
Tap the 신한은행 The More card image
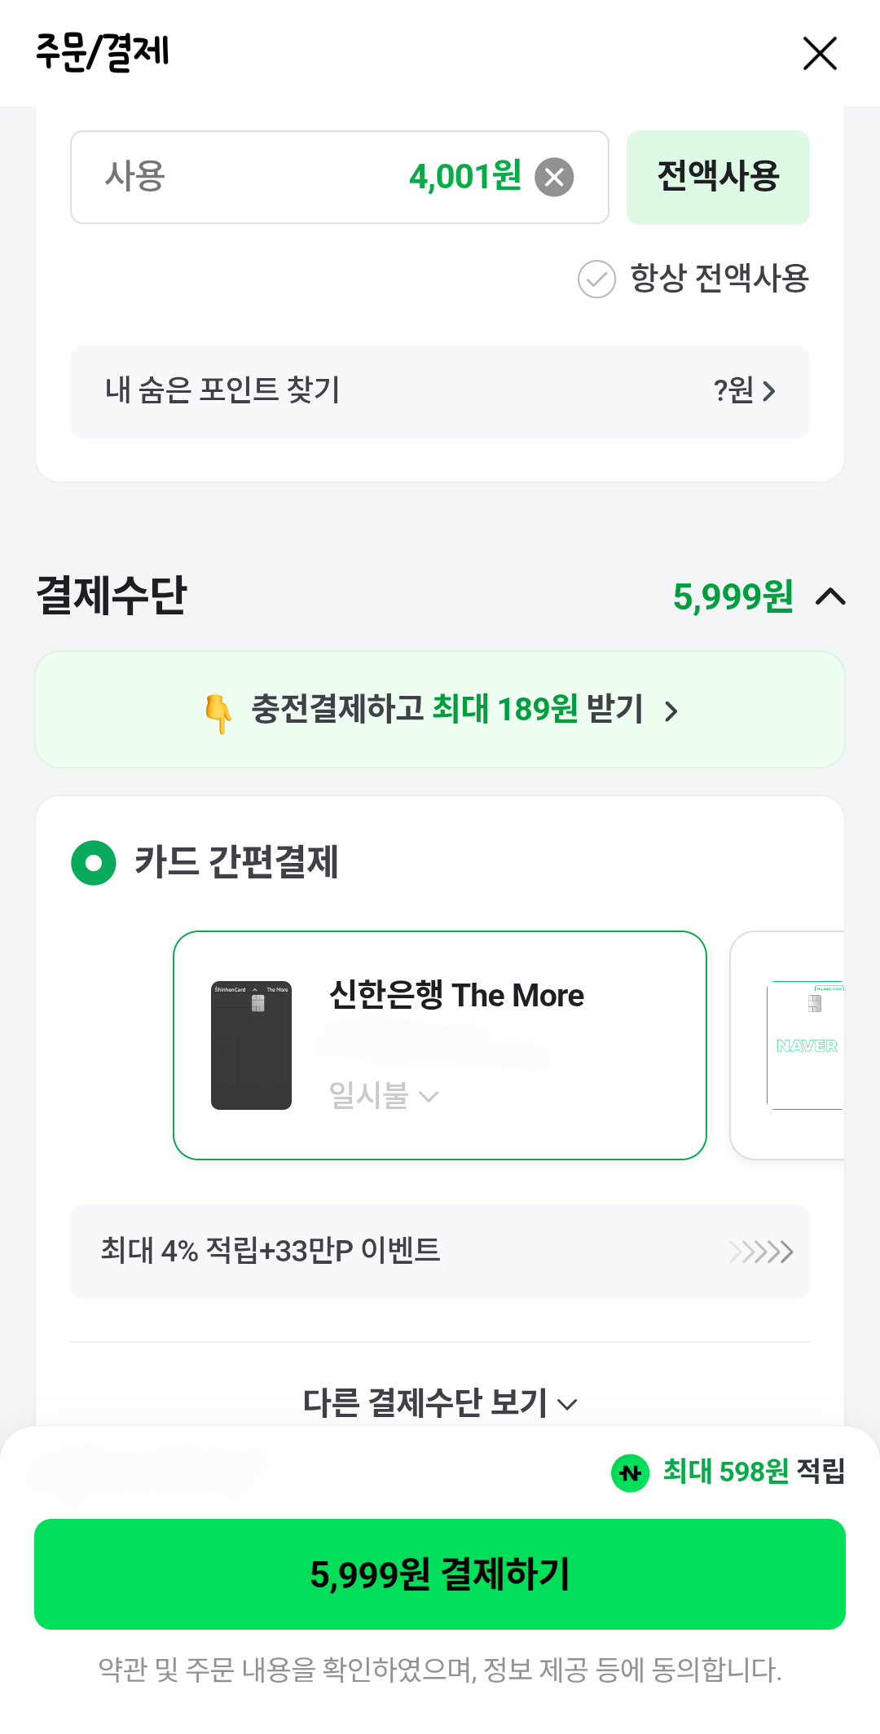click(x=251, y=1045)
